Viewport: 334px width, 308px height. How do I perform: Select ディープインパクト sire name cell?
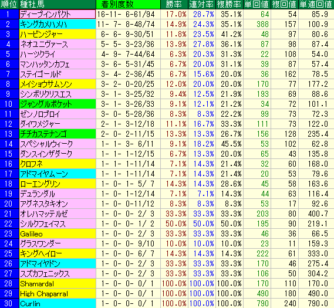[x=58, y=14]
